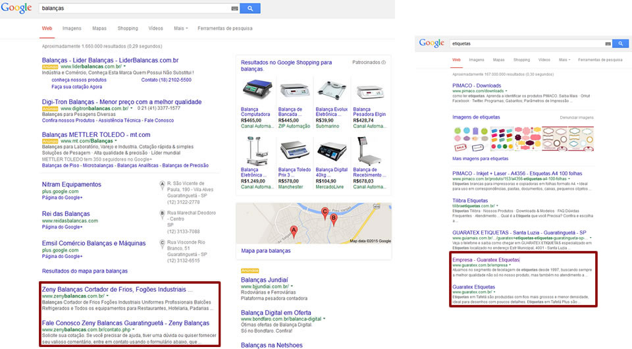Switch to the Imagens tab in the balanças window
Image resolution: width=632 pixels, height=349 pixels.
pos(72,28)
